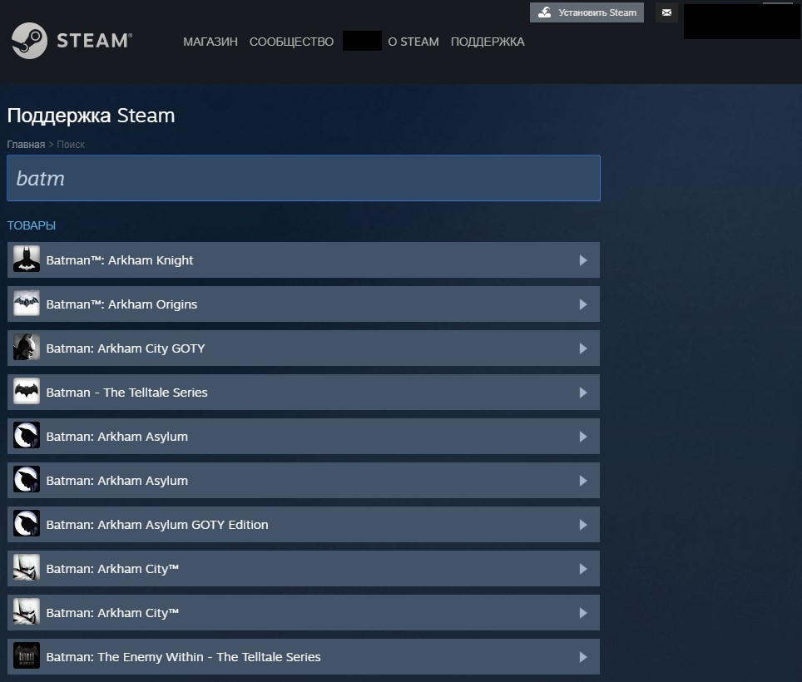Expand arrow for Arkham City GOTY row
The height and width of the screenshot is (682, 802).
point(583,348)
